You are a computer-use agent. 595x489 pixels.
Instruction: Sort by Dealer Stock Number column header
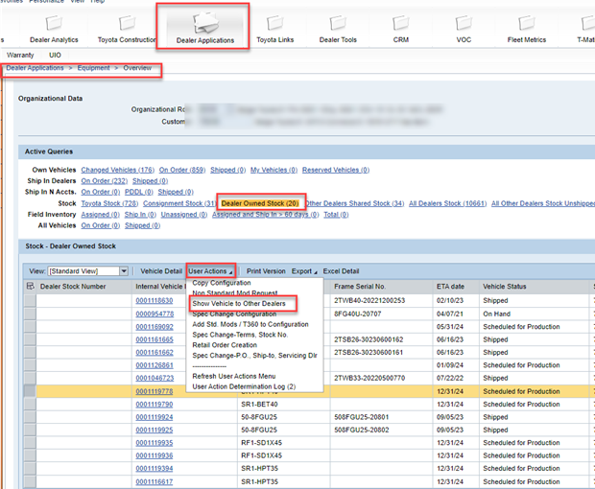73,287
